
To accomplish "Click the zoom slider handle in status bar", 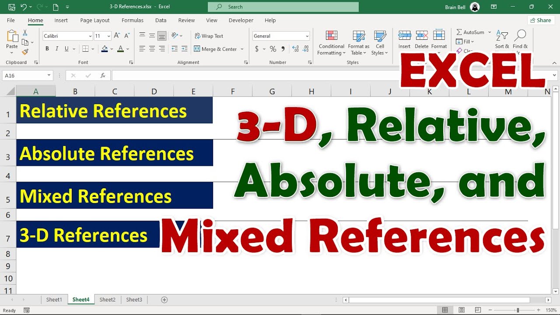I will tap(518, 310).
